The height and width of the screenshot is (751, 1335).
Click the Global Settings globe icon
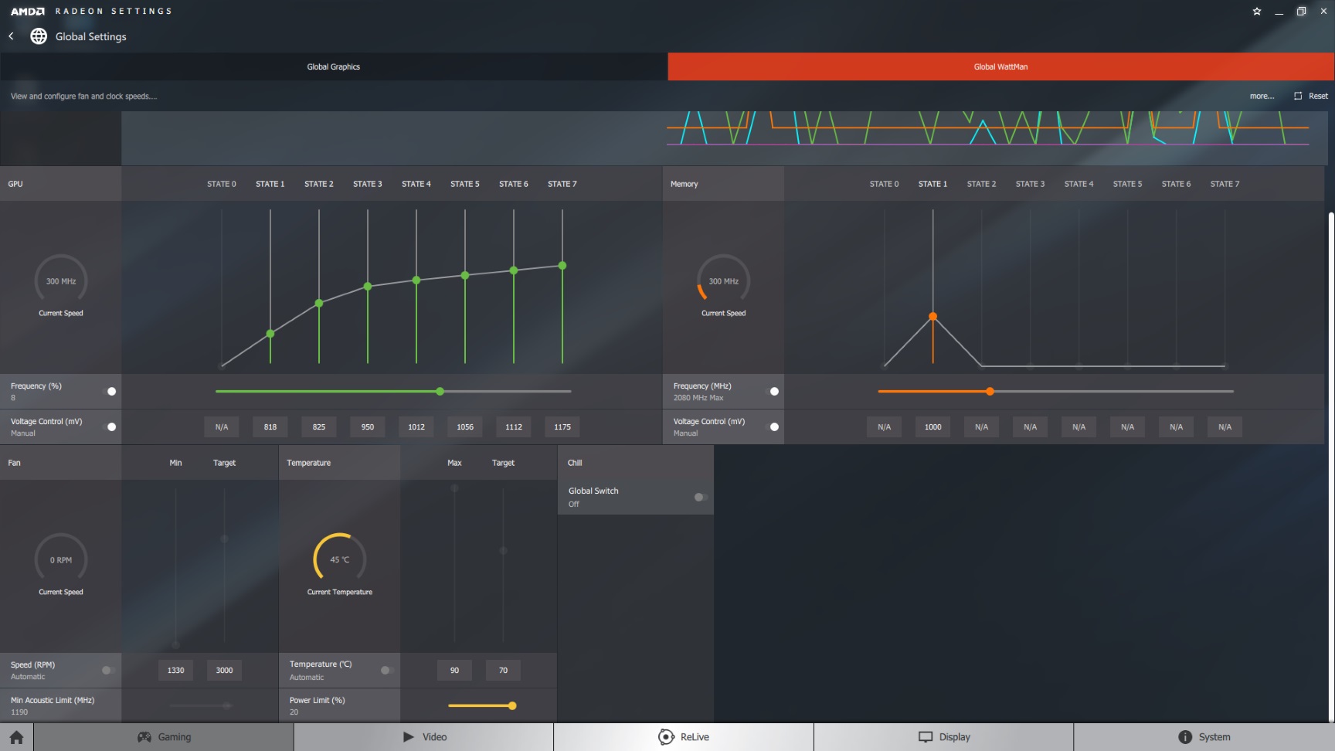[x=39, y=36]
